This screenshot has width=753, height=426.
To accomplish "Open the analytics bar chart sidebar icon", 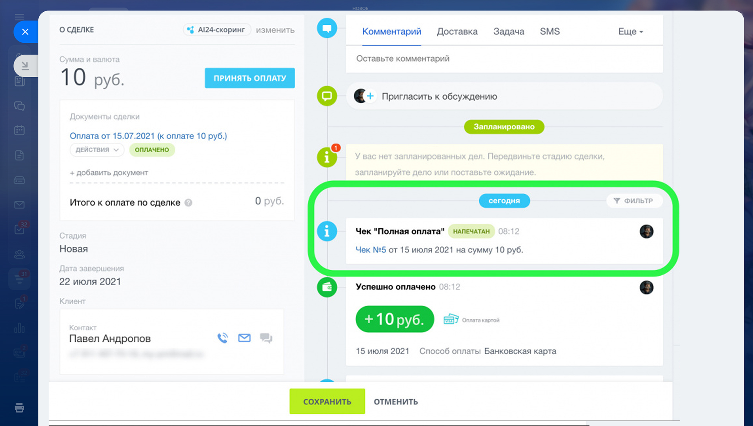I will click(19, 328).
